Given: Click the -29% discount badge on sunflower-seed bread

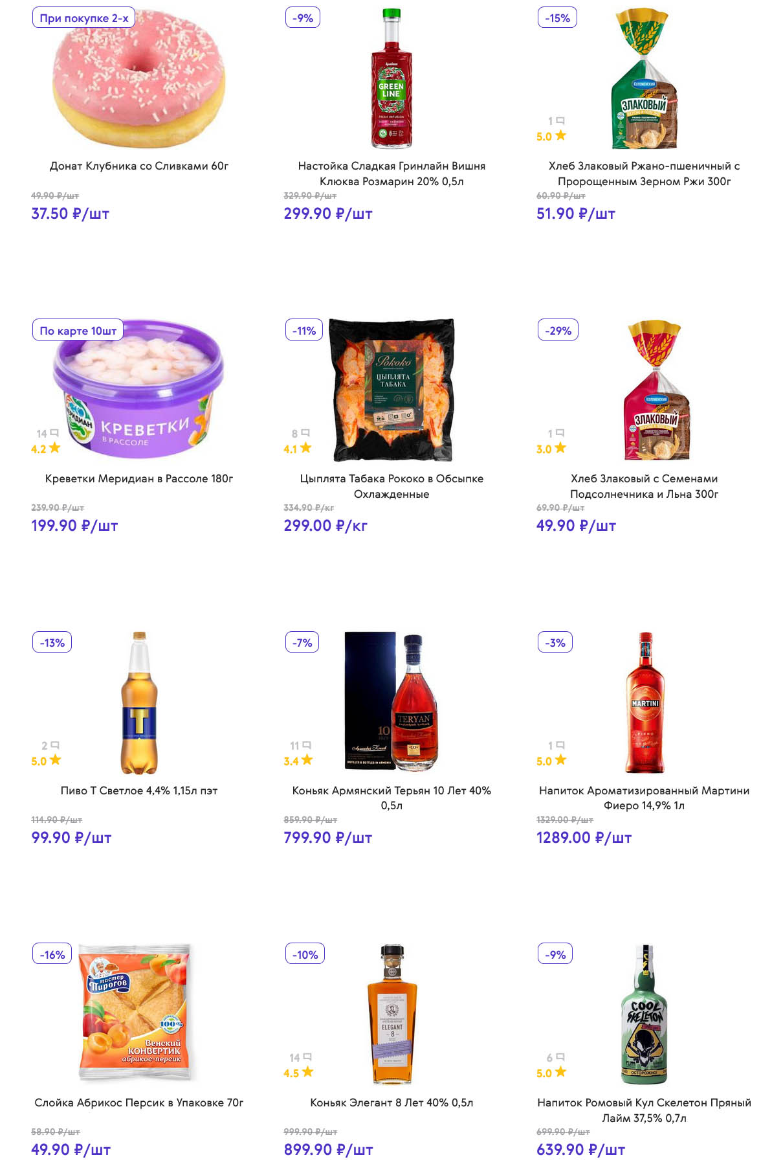Looking at the screenshot, I should (558, 330).
